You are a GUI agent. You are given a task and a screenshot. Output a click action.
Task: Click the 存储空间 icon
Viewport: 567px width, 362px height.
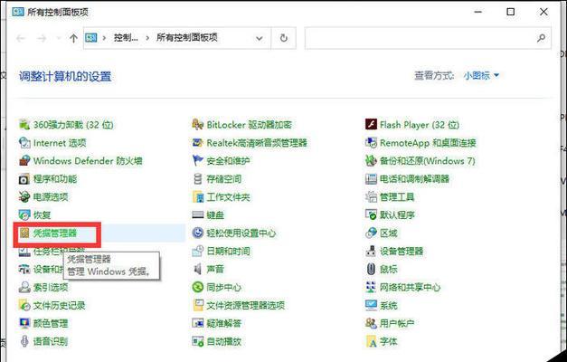(197, 179)
